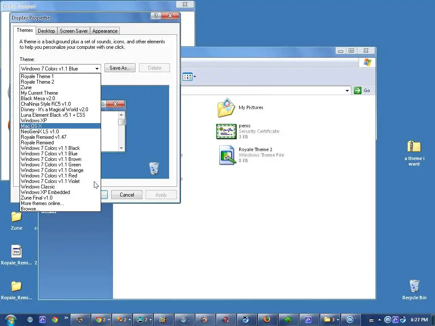Select Windows 7 Colors v1.1 Orange
This screenshot has height=326, width=435.
coord(60,170)
